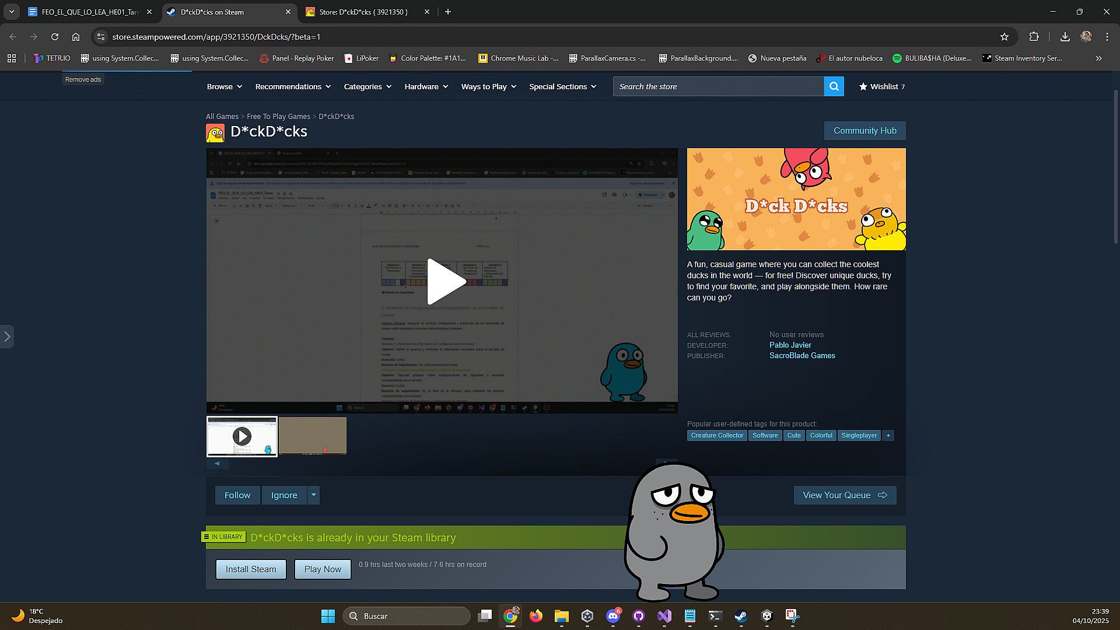Image resolution: width=1120 pixels, height=630 pixels.
Task: Open the SacroBlade Games publisher link
Action: click(802, 355)
